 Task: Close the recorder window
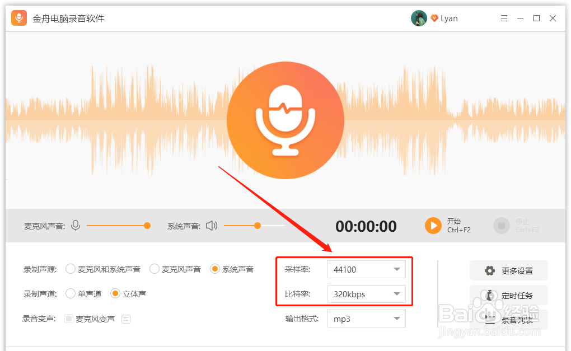click(x=553, y=18)
